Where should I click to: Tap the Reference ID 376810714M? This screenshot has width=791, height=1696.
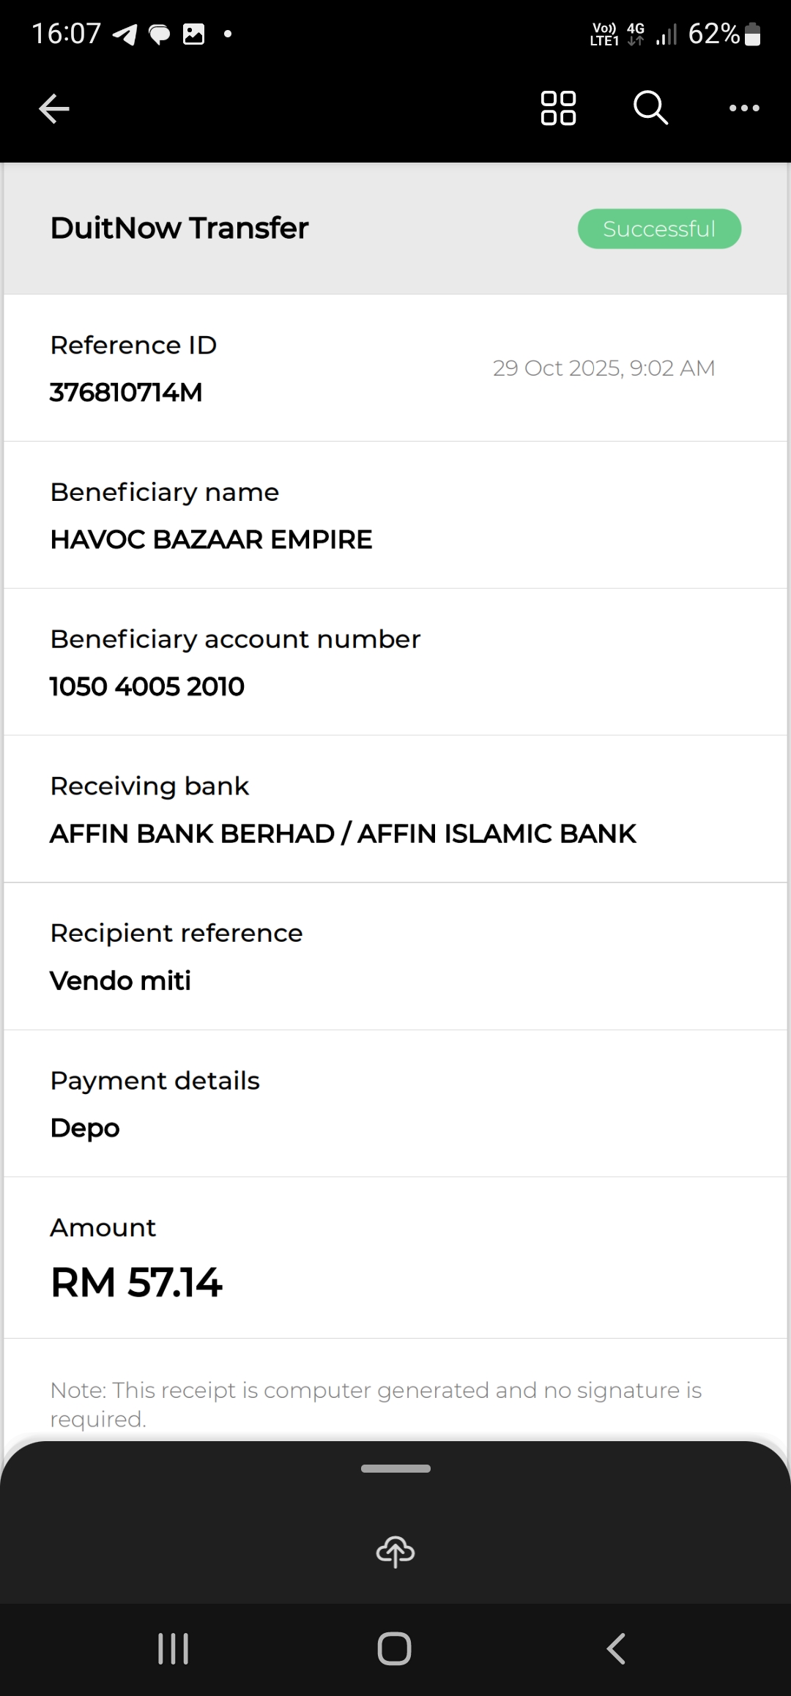(x=126, y=393)
